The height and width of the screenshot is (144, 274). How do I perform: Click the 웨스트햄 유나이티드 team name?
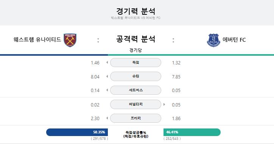(x=37, y=39)
